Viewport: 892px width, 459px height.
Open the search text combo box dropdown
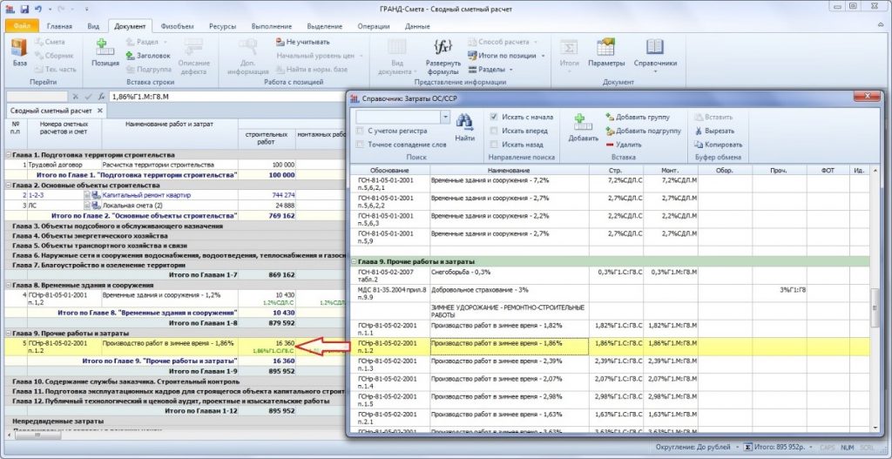click(445, 116)
